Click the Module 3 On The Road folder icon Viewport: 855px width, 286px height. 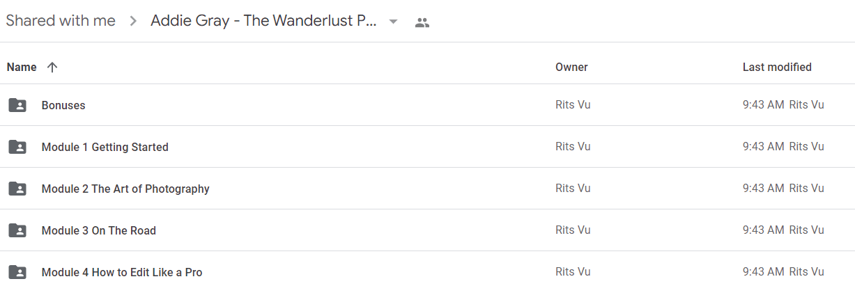click(17, 230)
